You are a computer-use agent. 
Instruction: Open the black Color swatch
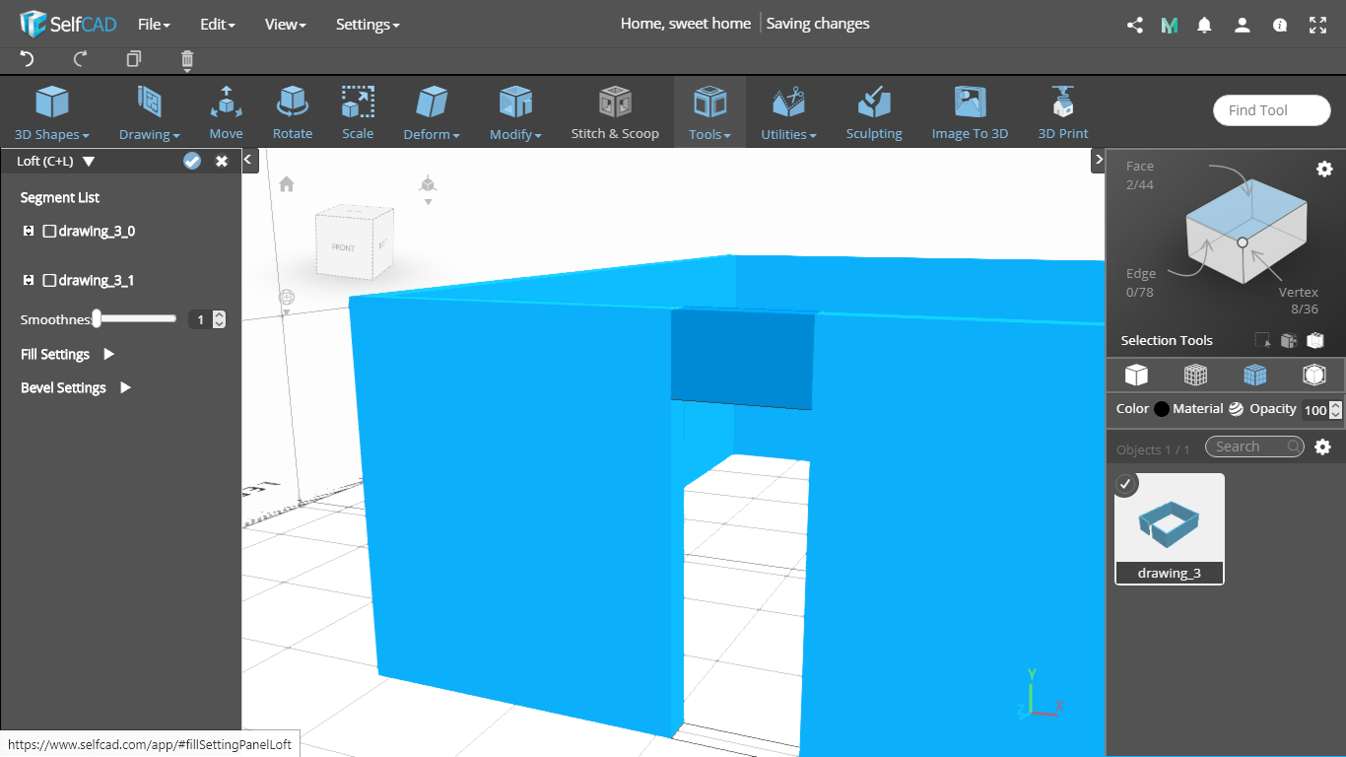[1162, 409]
